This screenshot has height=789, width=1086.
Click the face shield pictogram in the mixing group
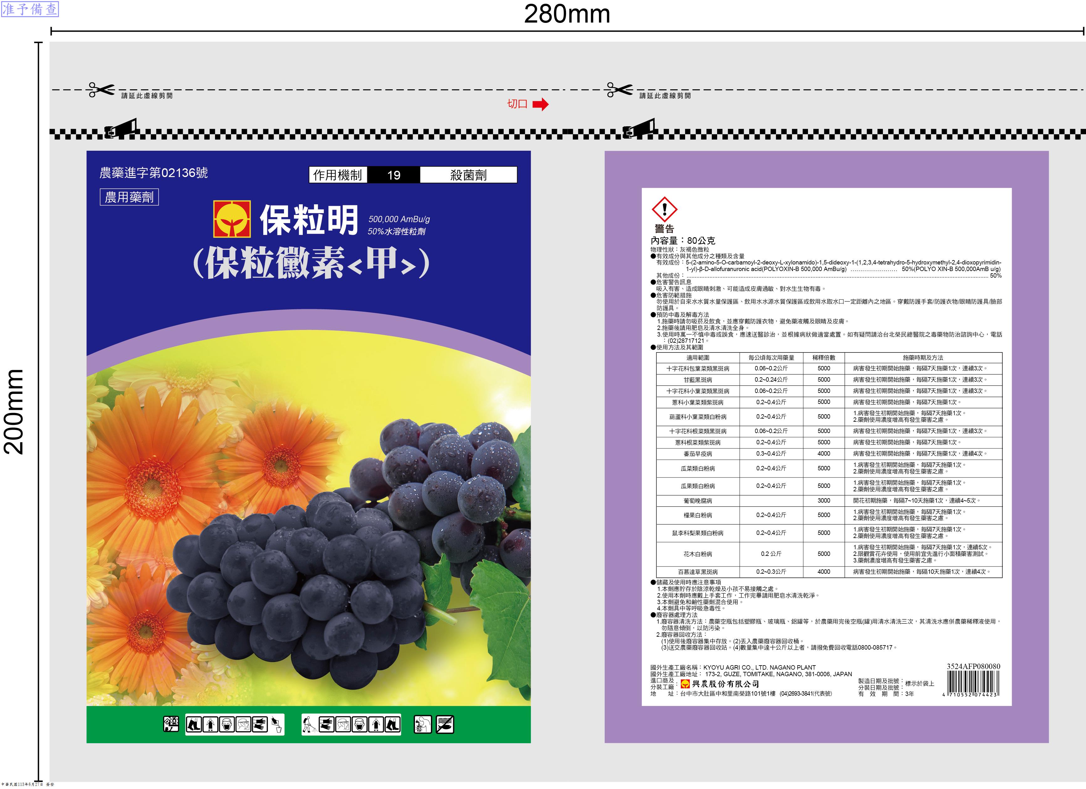tap(243, 724)
